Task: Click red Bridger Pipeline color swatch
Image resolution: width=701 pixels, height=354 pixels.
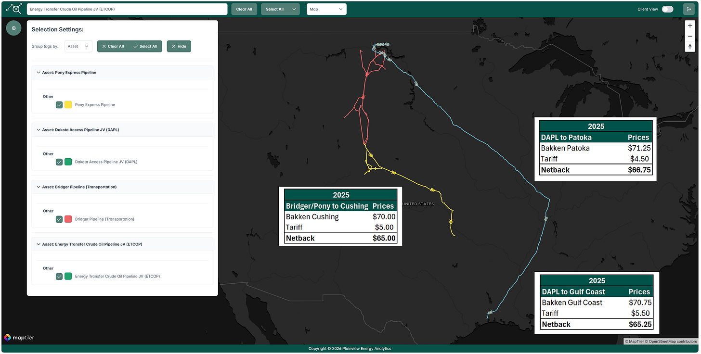Action: click(x=68, y=219)
